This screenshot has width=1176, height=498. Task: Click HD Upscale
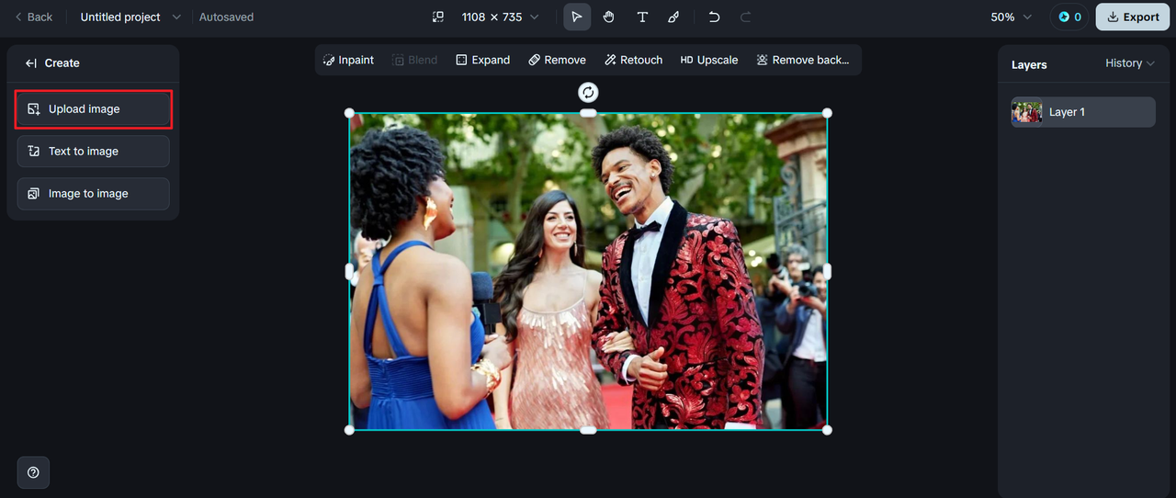(708, 60)
